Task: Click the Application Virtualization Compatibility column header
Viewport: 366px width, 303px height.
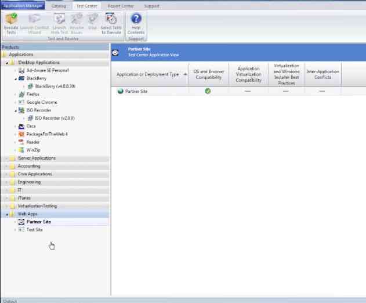Action: [x=248, y=74]
